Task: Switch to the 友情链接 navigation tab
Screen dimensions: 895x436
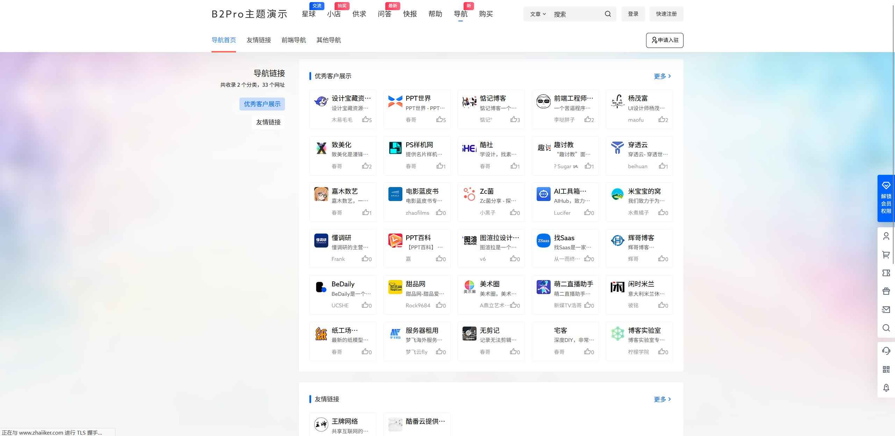Action: pyautogui.click(x=259, y=40)
